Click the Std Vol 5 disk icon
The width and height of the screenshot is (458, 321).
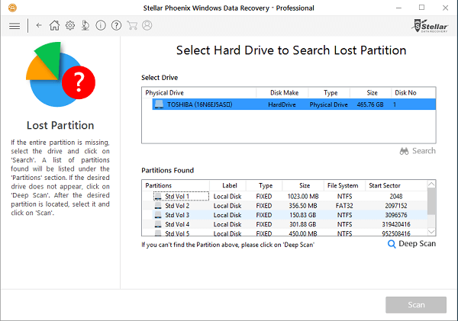[158, 233]
